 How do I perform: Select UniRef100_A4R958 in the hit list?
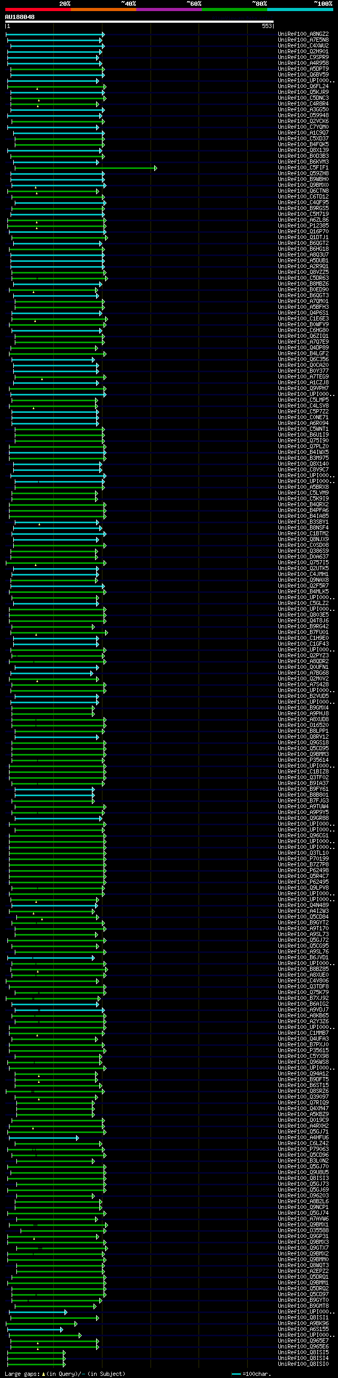tap(303, 63)
